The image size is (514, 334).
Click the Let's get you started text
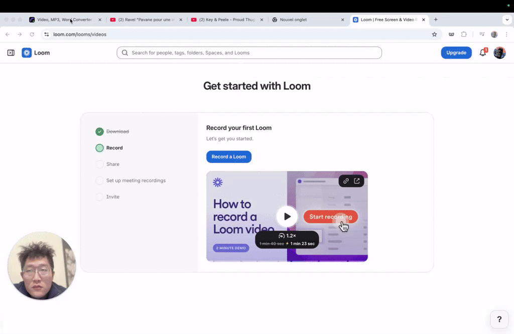(229, 139)
